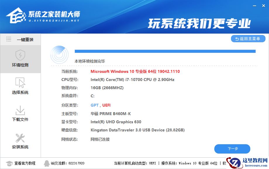Open the 选择系统 section

pyautogui.click(x=20, y=86)
